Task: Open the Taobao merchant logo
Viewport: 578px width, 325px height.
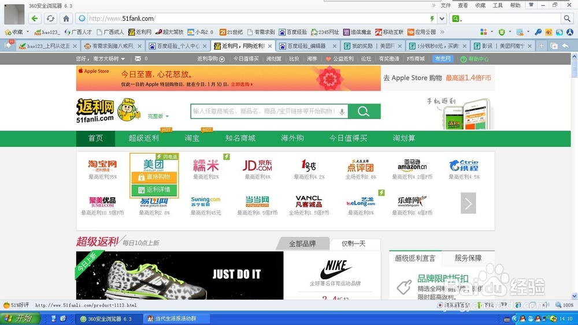Action: [x=102, y=165]
